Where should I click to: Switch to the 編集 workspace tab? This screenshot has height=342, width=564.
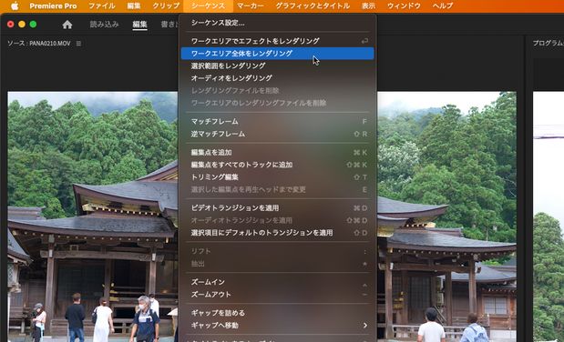[x=139, y=24]
